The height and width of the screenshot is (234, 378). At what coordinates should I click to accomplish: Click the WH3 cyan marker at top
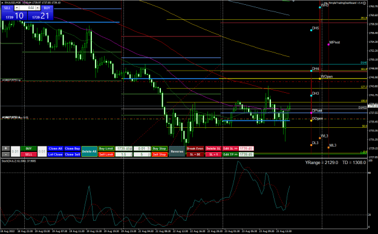[320, 7]
